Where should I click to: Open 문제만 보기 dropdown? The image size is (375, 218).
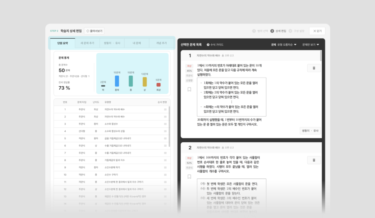coord(311,45)
